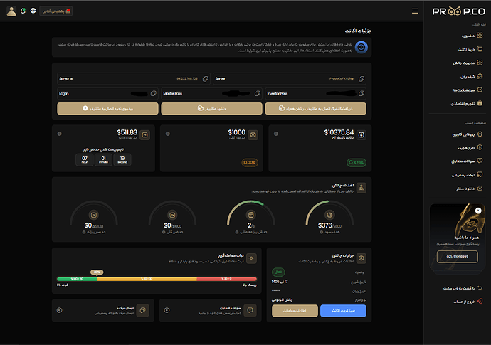The width and height of the screenshot is (491, 345).
Task: Copy the Server IP address value
Action: pyautogui.click(x=206, y=78)
